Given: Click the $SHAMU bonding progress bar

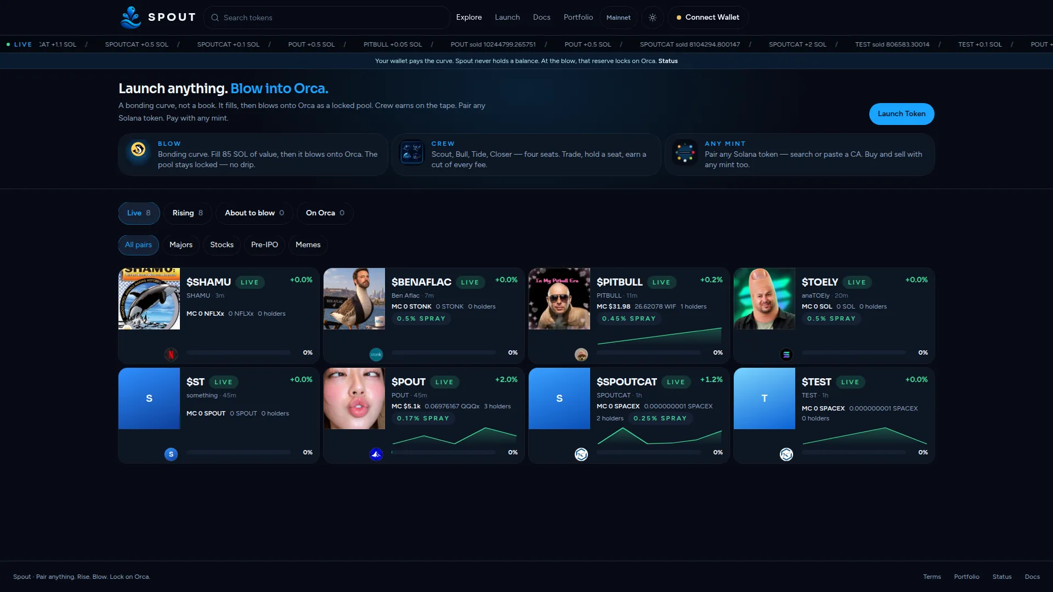Looking at the screenshot, I should click(x=239, y=352).
